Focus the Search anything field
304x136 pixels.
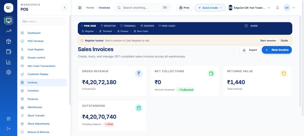(x=143, y=8)
